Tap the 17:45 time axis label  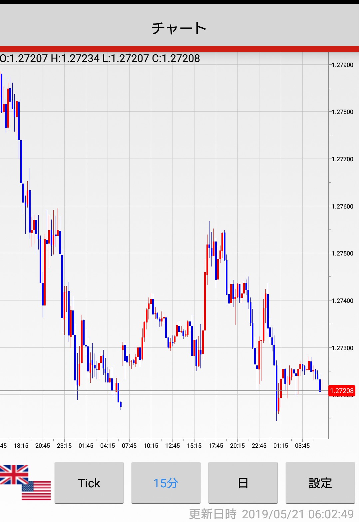coord(216,446)
